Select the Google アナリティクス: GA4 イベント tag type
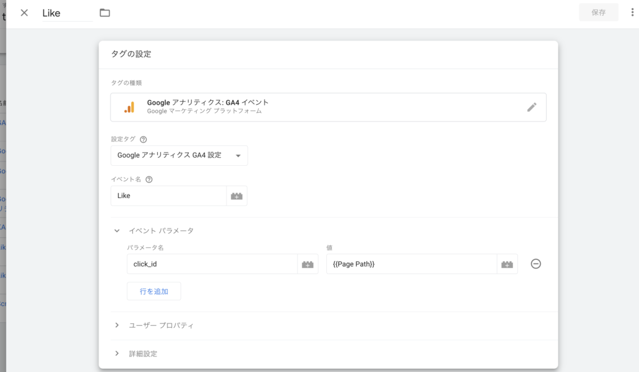This screenshot has height=372, width=639. (x=328, y=107)
